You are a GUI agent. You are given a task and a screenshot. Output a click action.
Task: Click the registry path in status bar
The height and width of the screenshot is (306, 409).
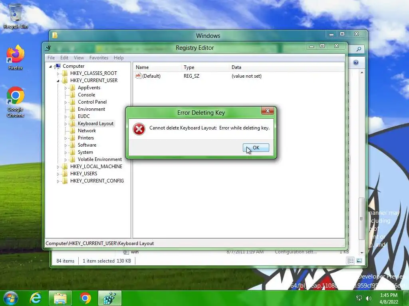pyautogui.click(x=99, y=243)
